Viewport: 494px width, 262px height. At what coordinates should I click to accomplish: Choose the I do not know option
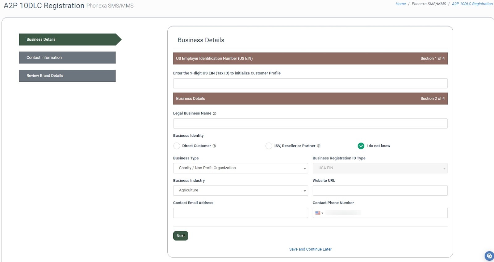361,146
